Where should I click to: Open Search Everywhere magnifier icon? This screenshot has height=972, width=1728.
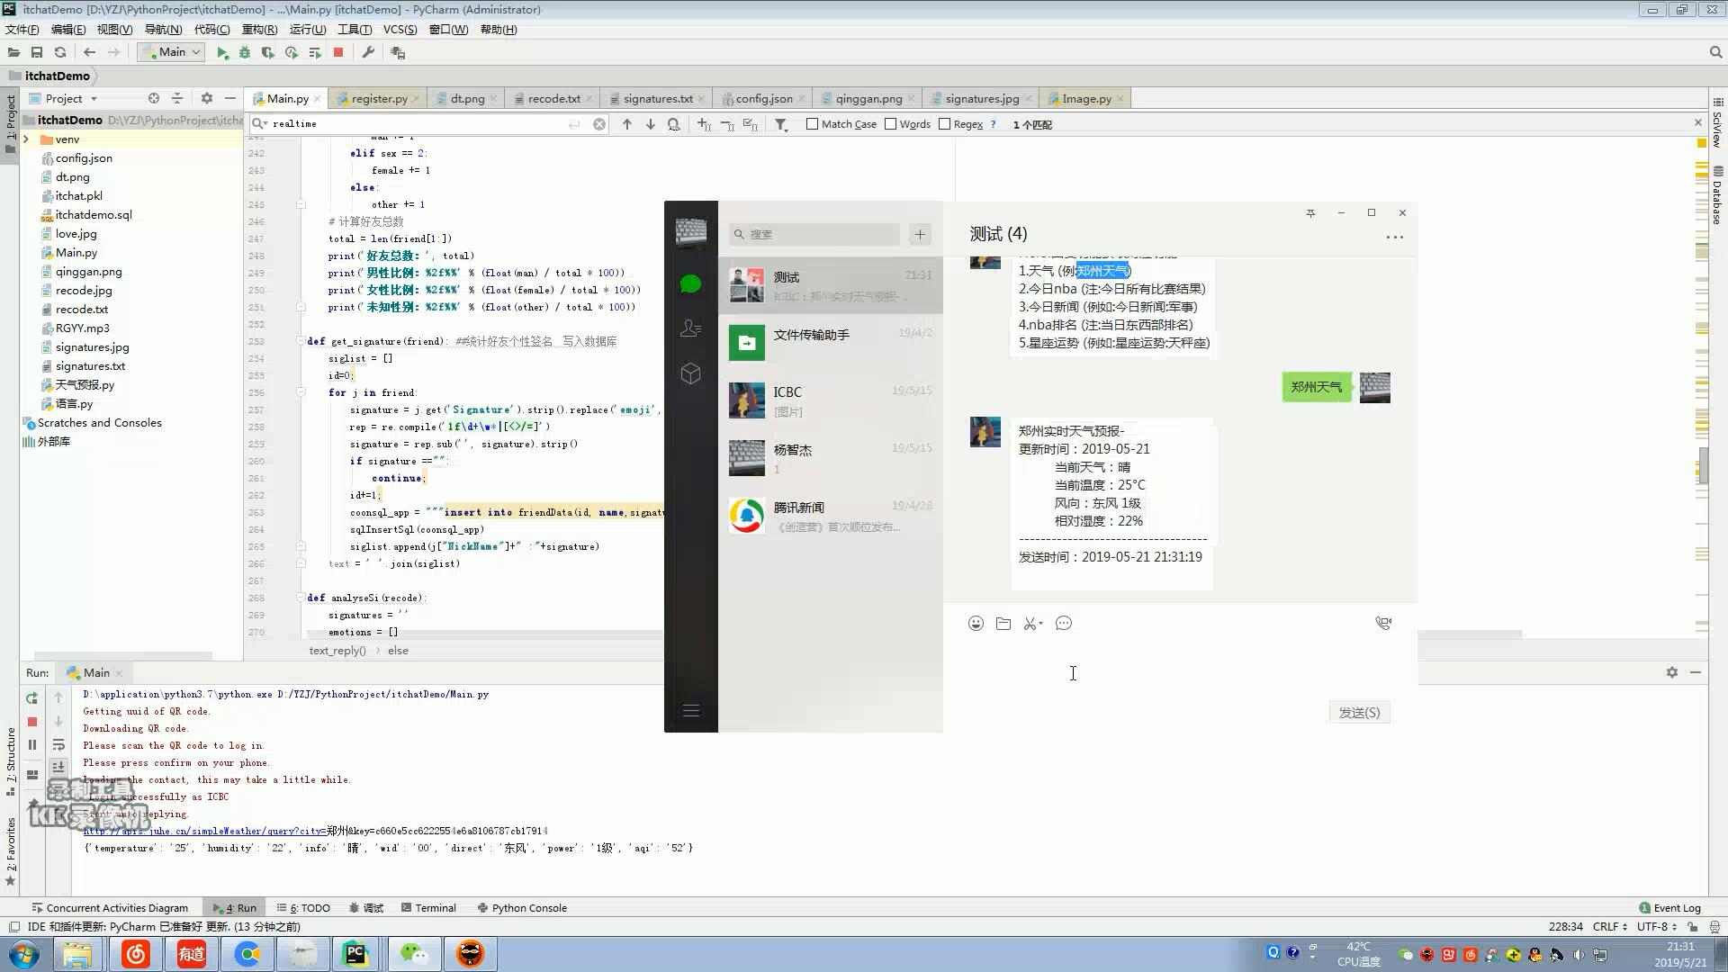pyautogui.click(x=1715, y=53)
